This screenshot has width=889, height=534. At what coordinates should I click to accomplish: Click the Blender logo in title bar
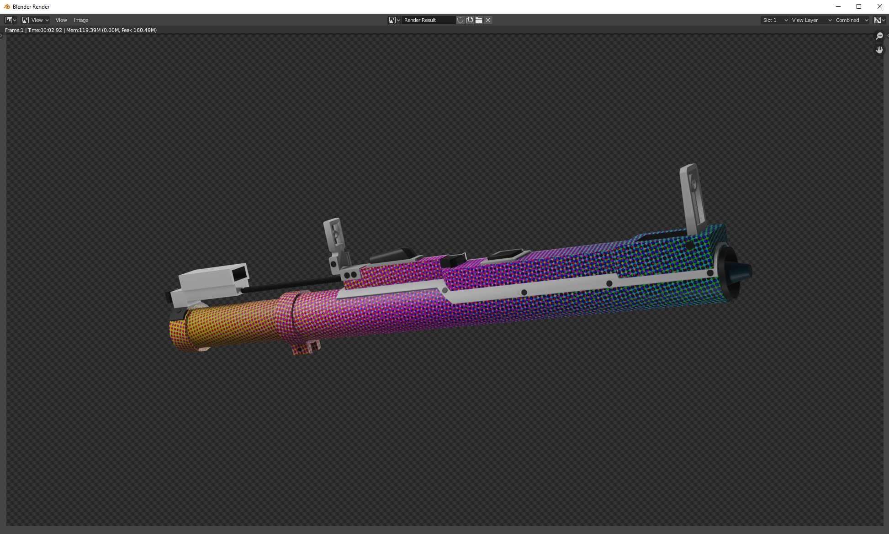pos(6,6)
